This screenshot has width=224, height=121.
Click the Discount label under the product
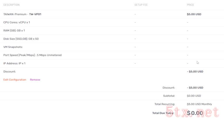coord(9,72)
